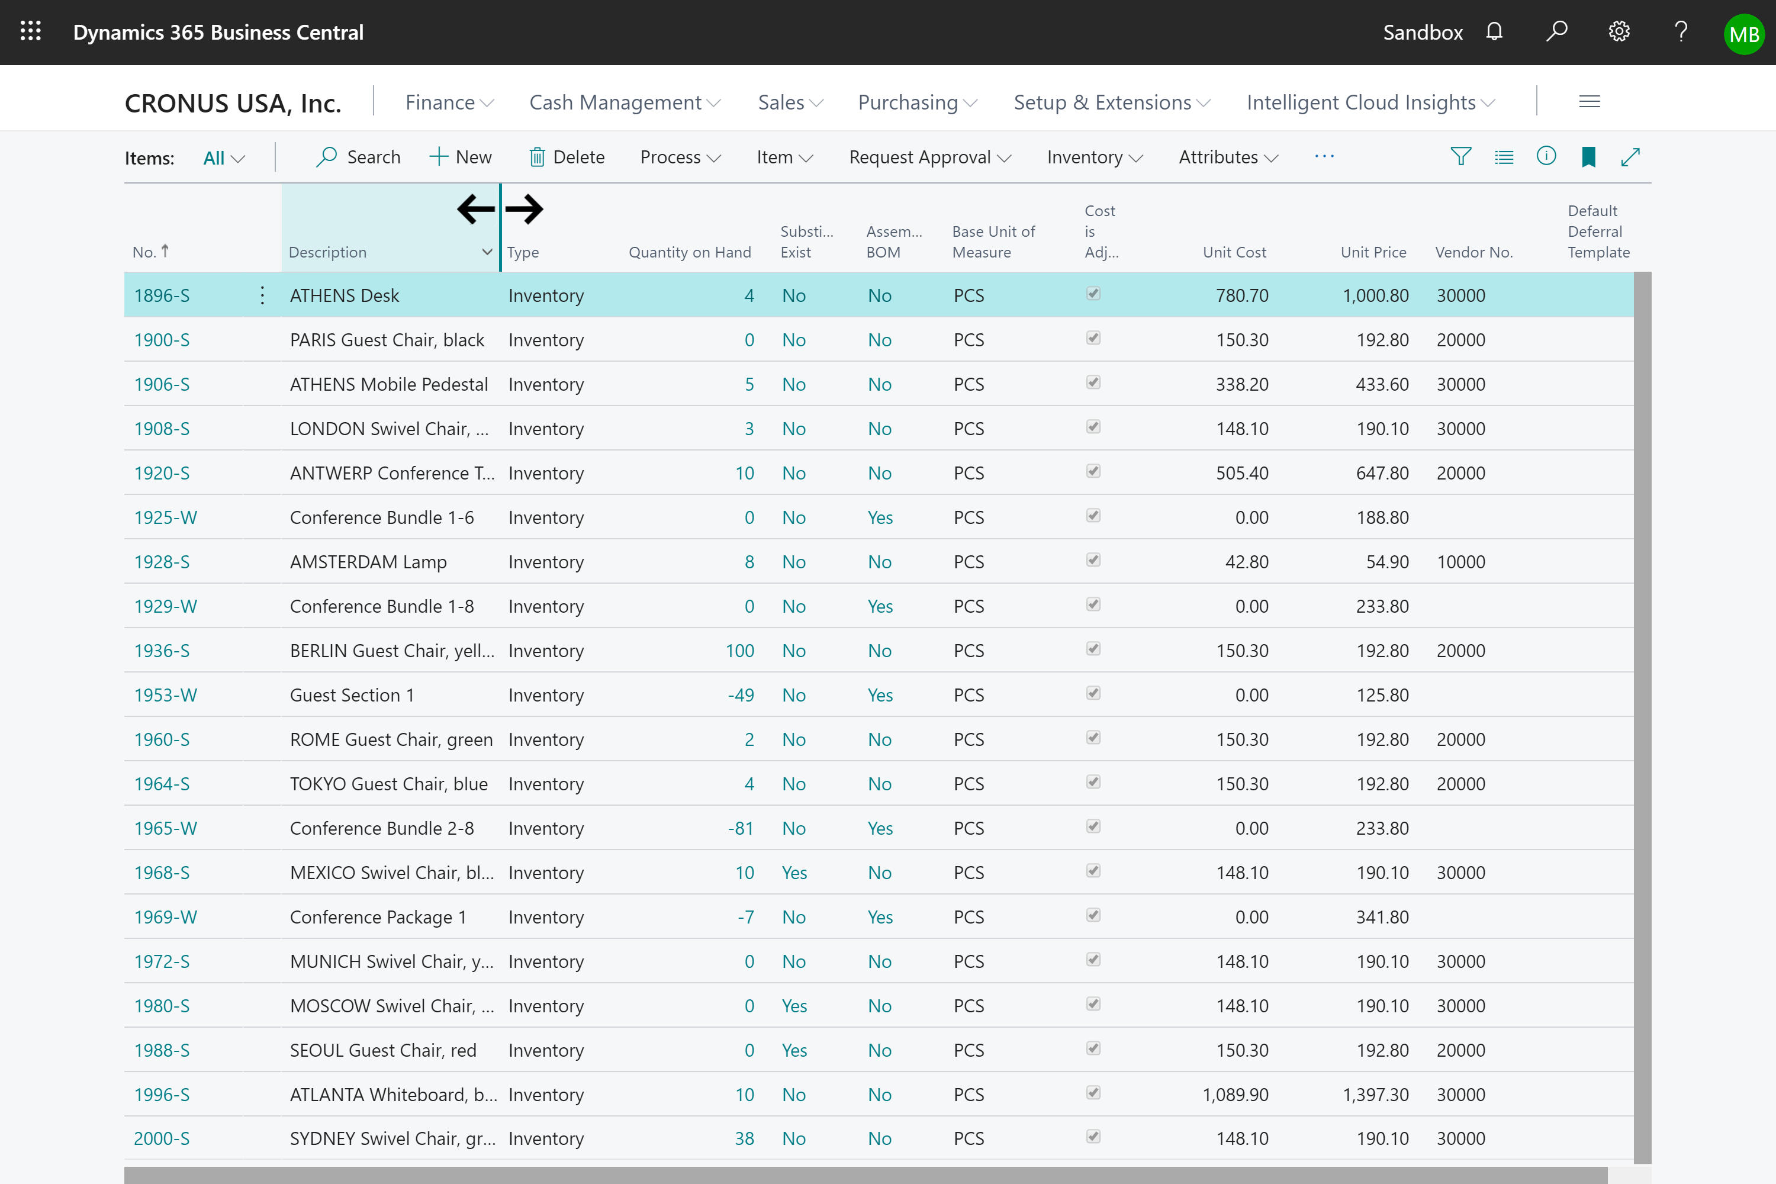Drag to resize Description column width
Image resolution: width=1776 pixels, height=1184 pixels.
pyautogui.click(x=498, y=207)
